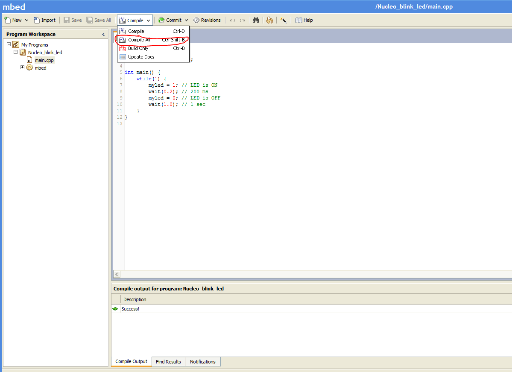Collapse the Program Workspace panel
512x372 pixels.
(x=103, y=34)
